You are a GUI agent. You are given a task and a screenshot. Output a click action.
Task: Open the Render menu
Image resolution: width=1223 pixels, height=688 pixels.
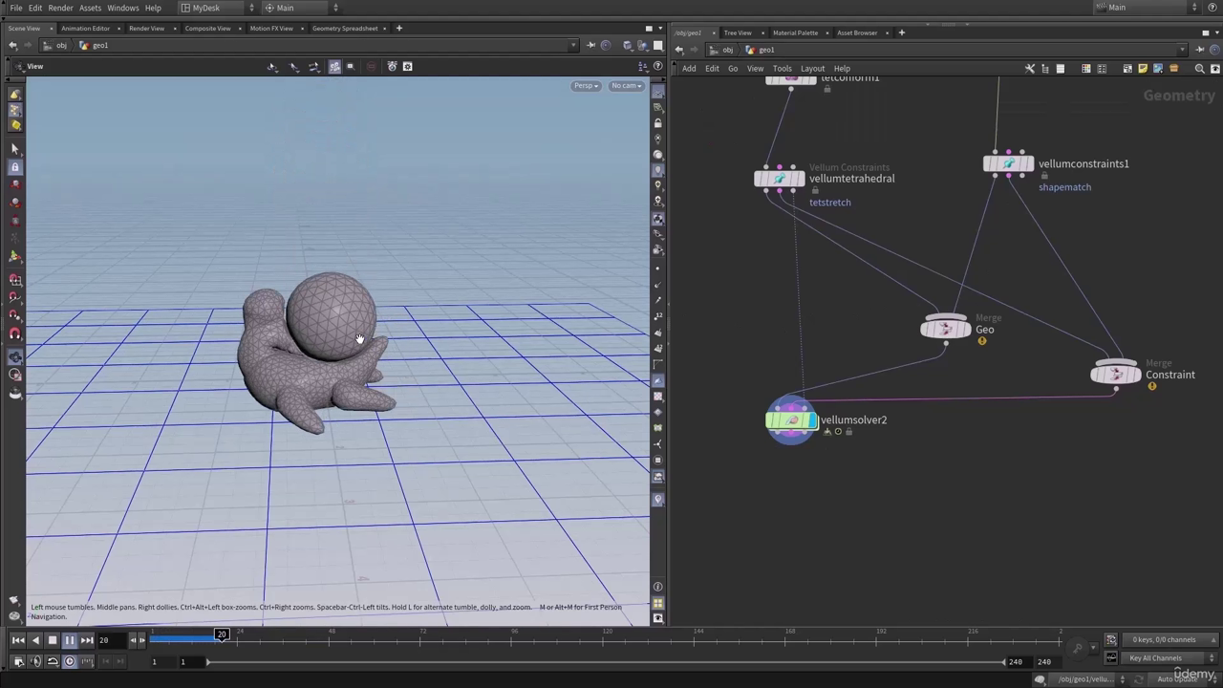pyautogui.click(x=60, y=8)
